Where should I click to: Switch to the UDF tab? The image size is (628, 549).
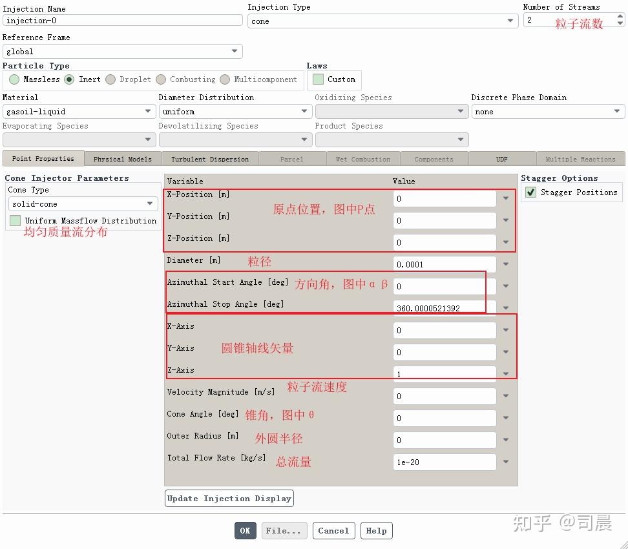coord(502,159)
